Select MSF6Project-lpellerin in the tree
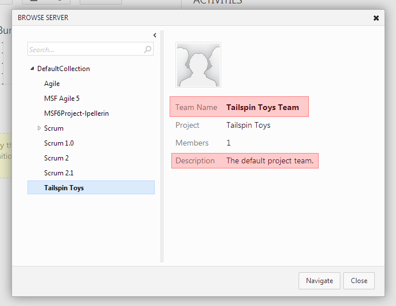Viewport: 396px width, 306px height. point(76,113)
